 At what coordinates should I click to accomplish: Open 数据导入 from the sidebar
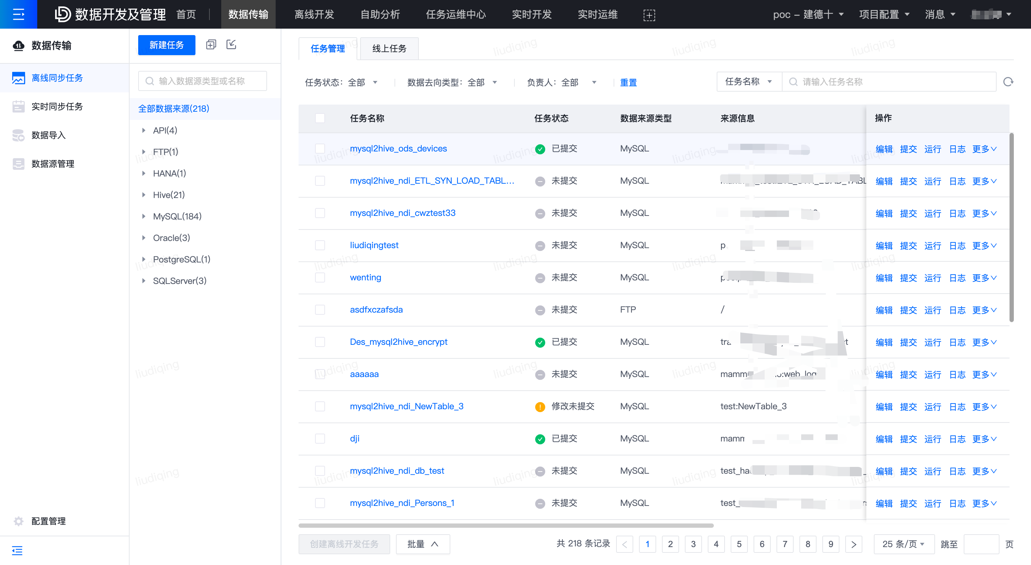(50, 135)
